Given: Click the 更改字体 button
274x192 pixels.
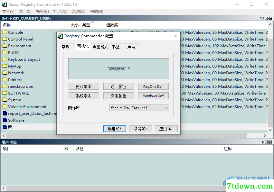Looking at the screenshot, I should point(84,87).
